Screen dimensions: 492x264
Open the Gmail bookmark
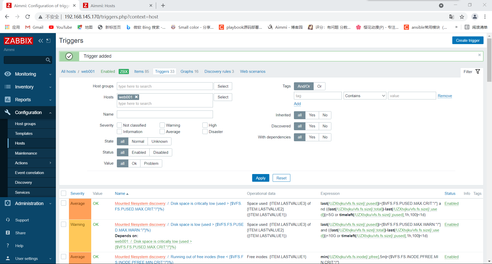pos(34,27)
